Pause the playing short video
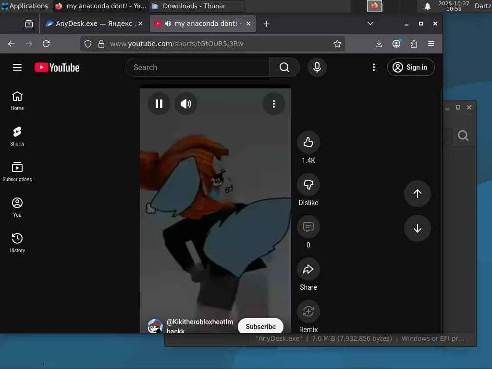 pos(159,104)
